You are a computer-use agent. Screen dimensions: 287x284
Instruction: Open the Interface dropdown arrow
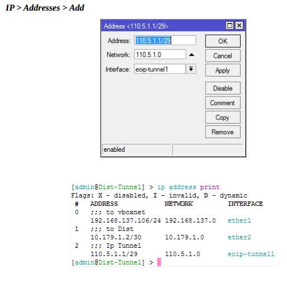[191, 69]
